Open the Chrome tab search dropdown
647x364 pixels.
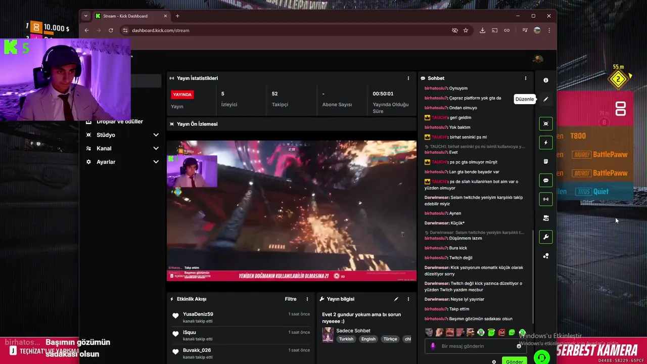tap(86, 16)
